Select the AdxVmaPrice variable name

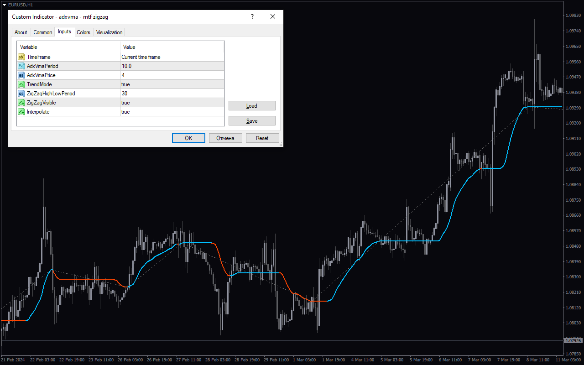coord(41,75)
